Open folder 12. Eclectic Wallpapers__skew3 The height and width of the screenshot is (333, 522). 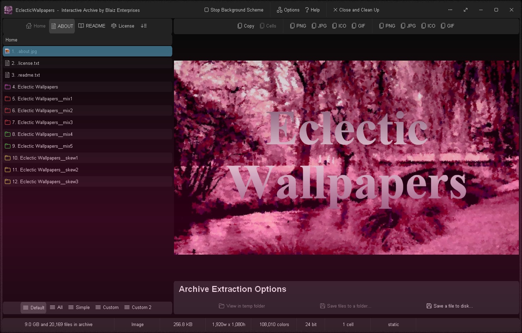pyautogui.click(x=87, y=181)
